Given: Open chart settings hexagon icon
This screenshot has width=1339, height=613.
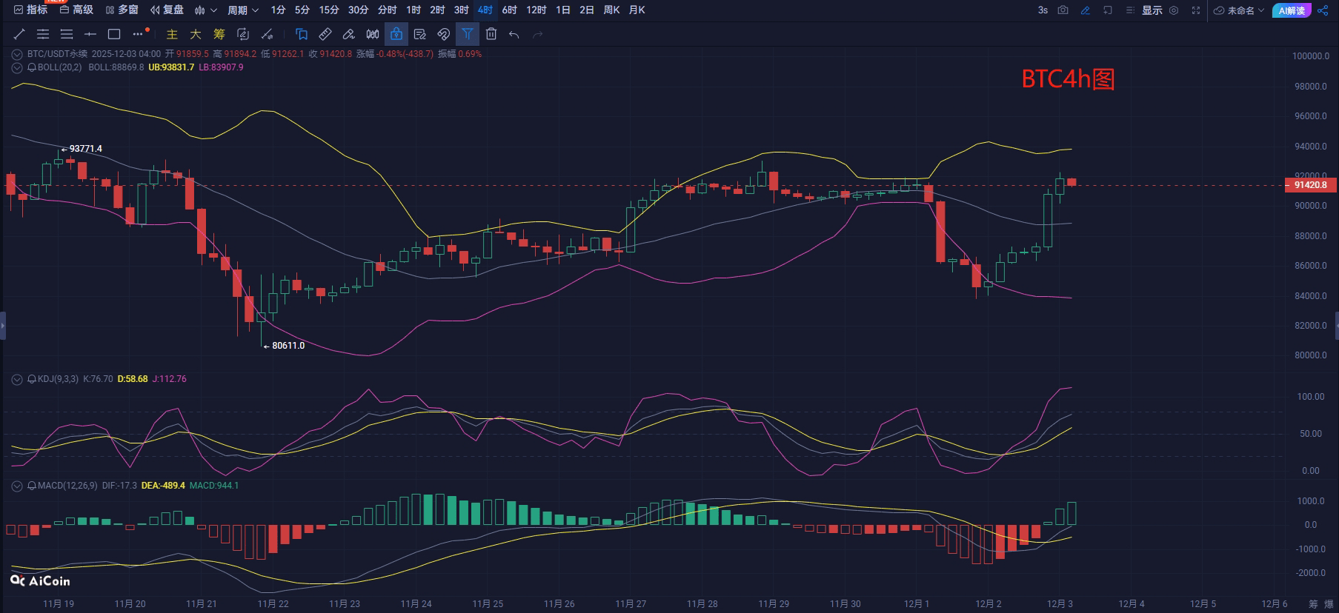Looking at the screenshot, I should coord(1174,10).
